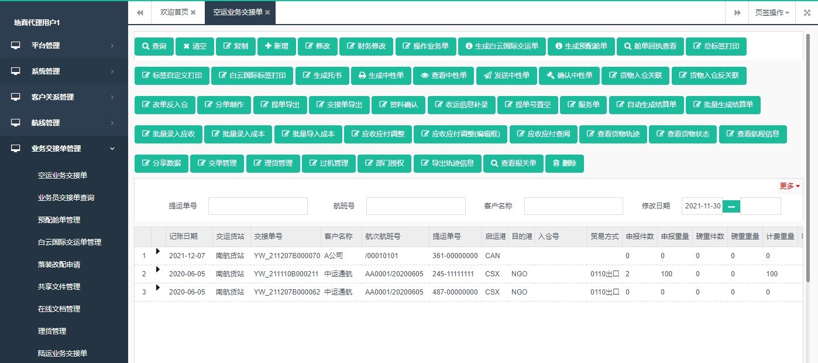Click the 修改日期 start date field
818x363 pixels.
tap(702, 206)
